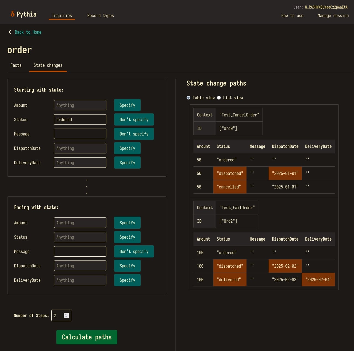354x351 pixels.
Task: Click Specify for starting Amount
Action: (127, 105)
